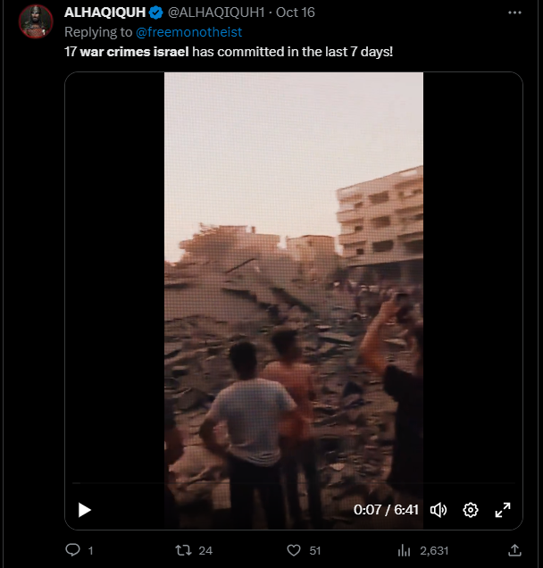Click the blue verified badge
The image size is (543, 568).
coord(155,13)
